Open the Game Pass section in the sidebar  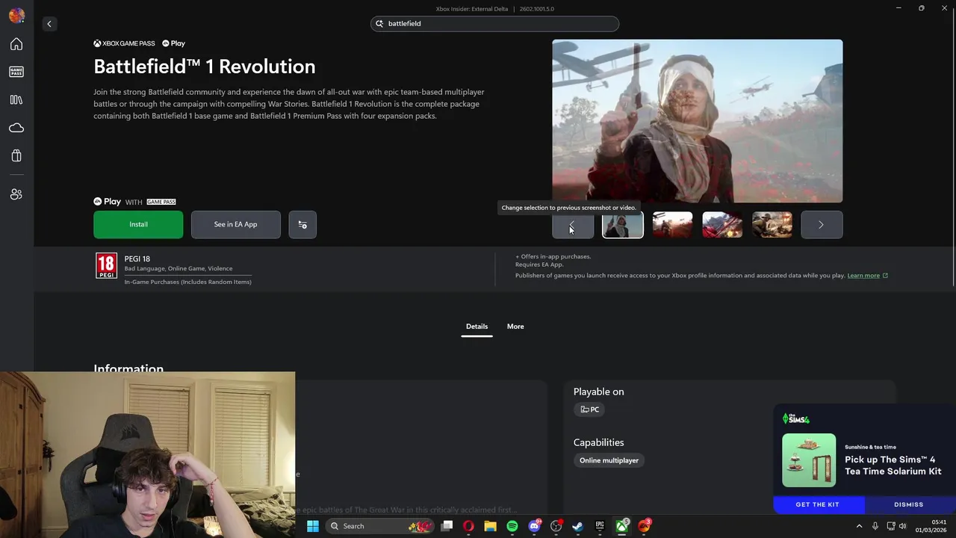coord(16,72)
